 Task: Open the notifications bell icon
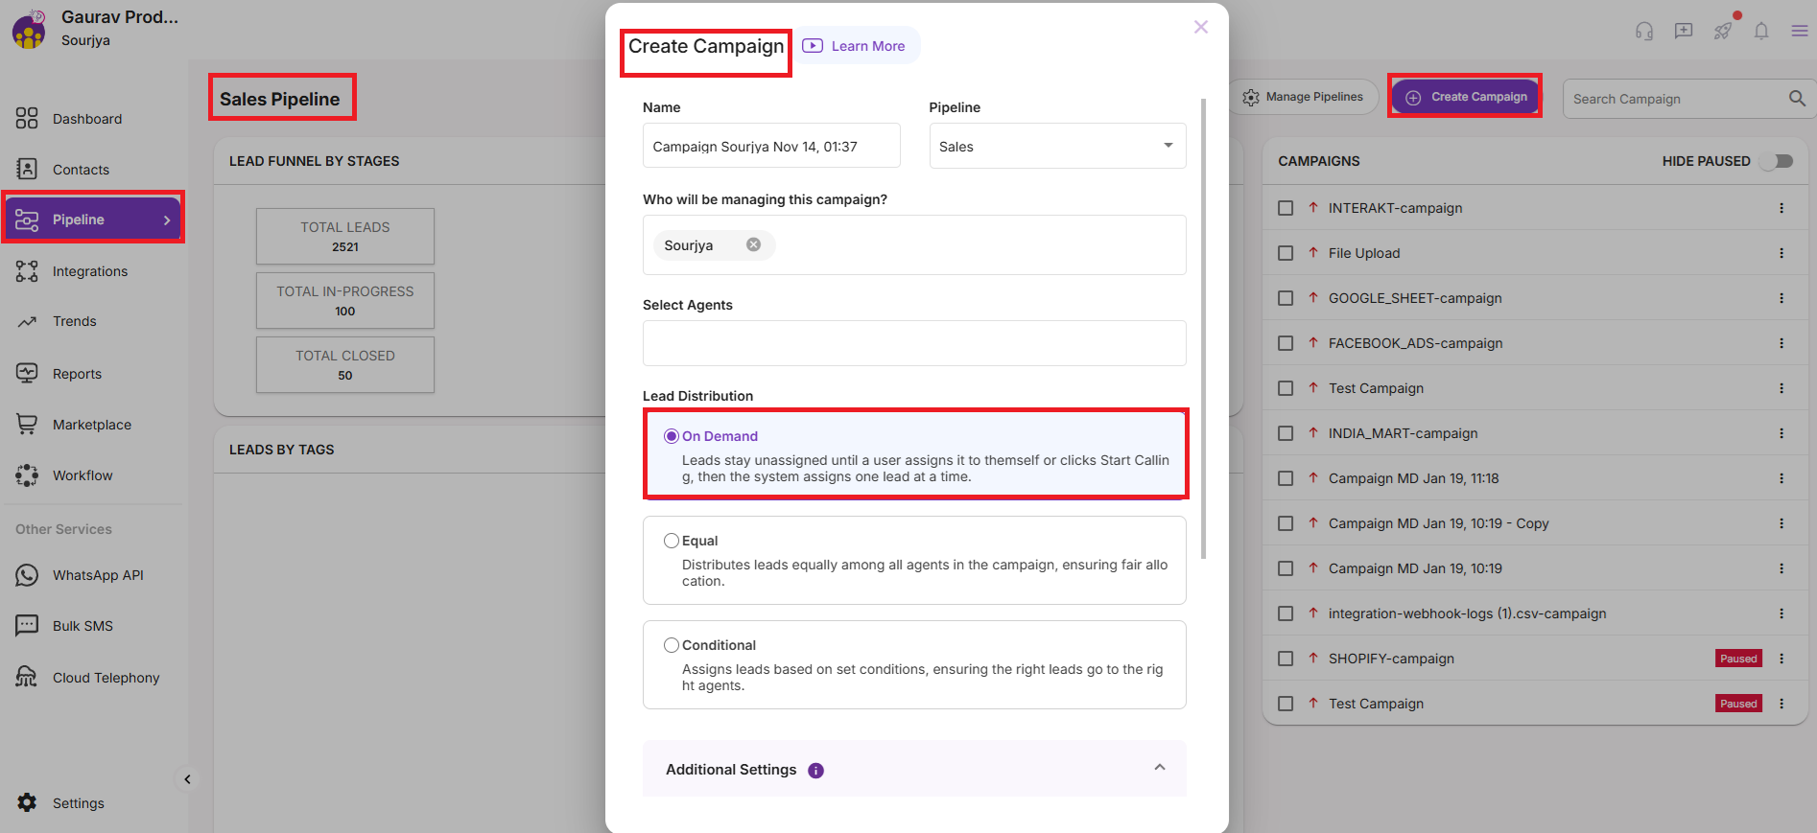tap(1761, 31)
